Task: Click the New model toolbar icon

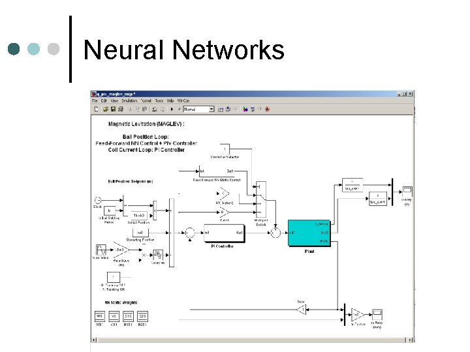Action: click(x=96, y=110)
